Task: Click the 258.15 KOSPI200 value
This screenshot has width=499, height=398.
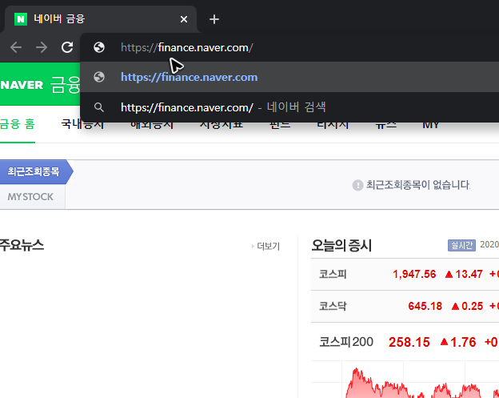Action: 409,342
